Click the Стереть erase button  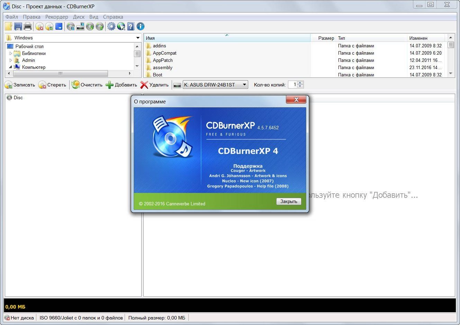point(52,85)
